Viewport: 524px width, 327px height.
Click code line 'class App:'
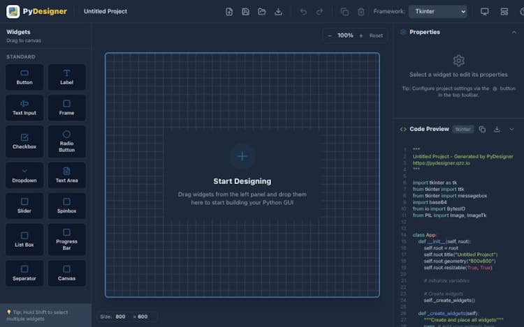pos(424,235)
